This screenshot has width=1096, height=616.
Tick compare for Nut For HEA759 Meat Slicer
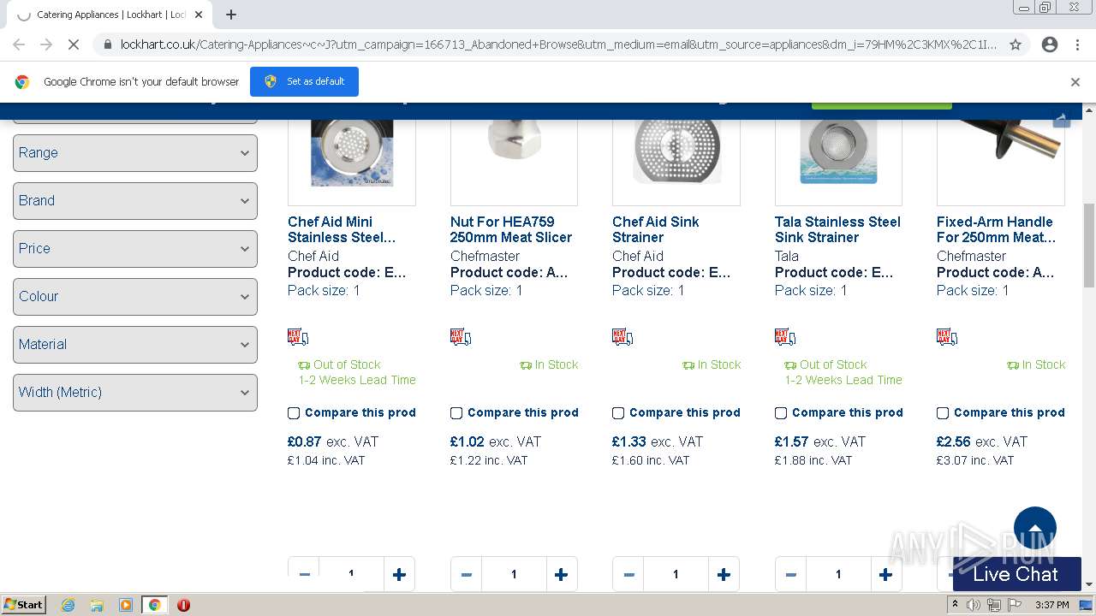pyautogui.click(x=456, y=413)
